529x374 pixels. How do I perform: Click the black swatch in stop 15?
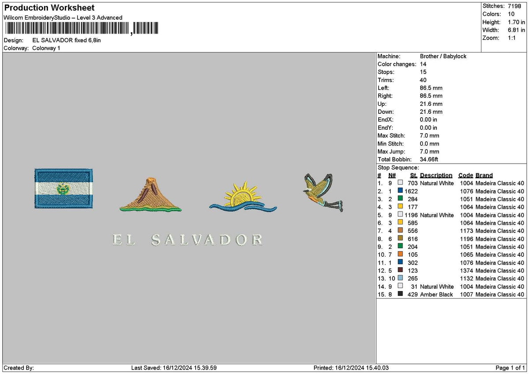click(400, 294)
